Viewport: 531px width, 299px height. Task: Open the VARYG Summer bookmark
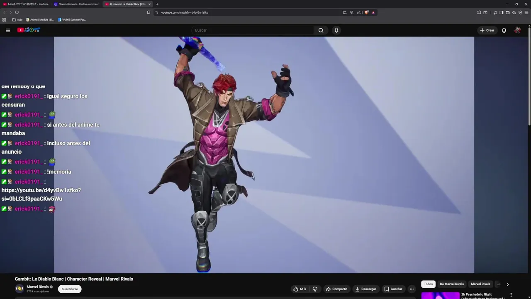[72, 20]
